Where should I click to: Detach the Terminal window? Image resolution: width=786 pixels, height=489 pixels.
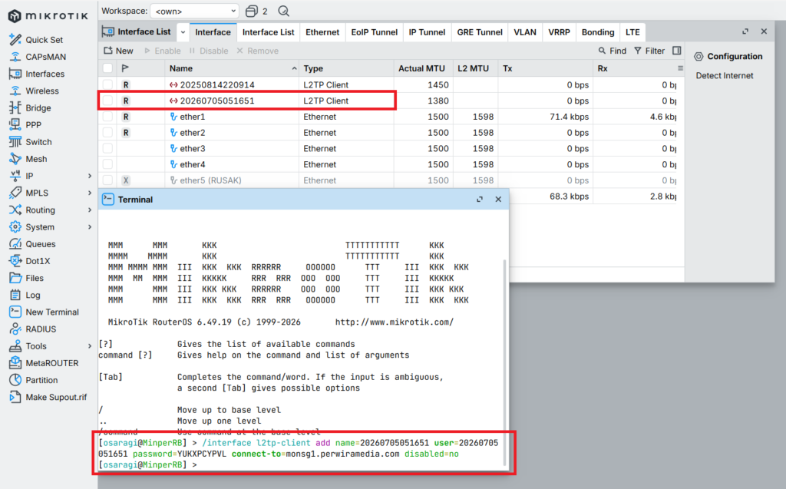[480, 199]
